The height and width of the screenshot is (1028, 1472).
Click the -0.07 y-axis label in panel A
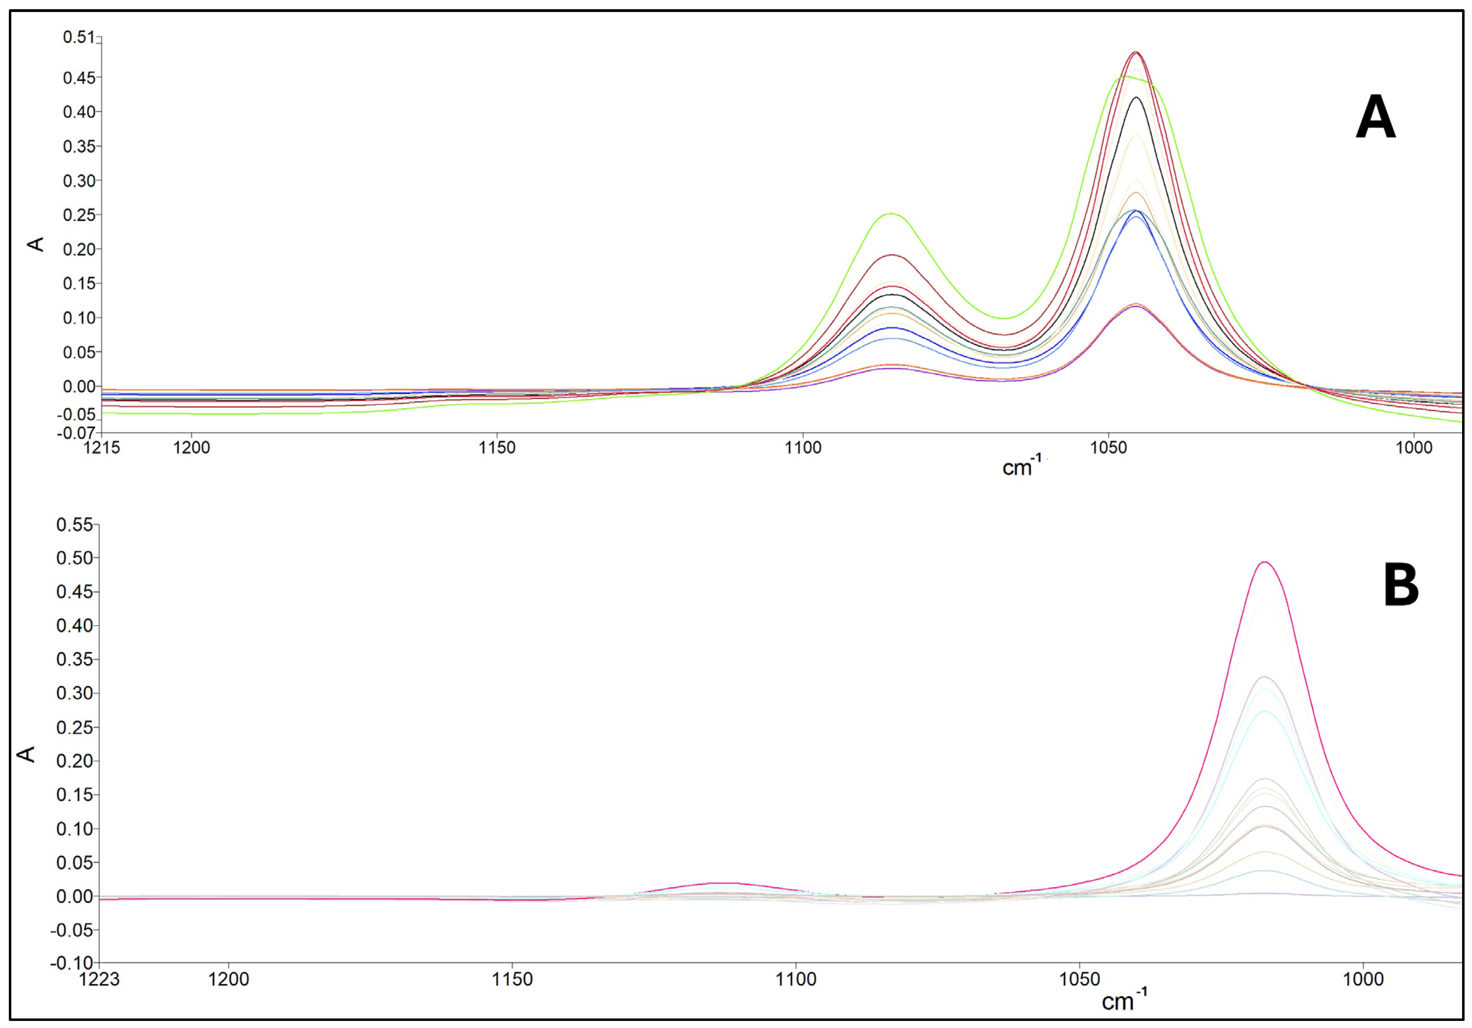tap(76, 433)
